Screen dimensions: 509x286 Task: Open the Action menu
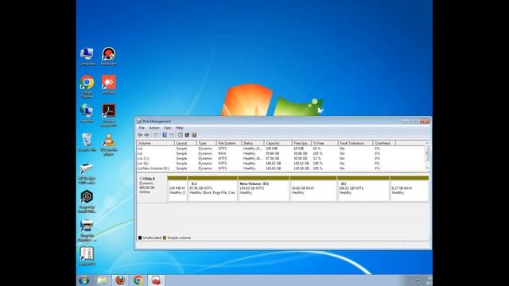coord(153,128)
